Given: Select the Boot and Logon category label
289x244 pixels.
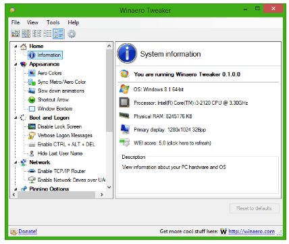Looking at the screenshot, I should pyautogui.click(x=49, y=118).
